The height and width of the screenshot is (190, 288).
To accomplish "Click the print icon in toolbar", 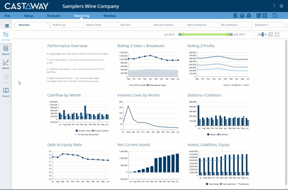I will click(242, 16).
